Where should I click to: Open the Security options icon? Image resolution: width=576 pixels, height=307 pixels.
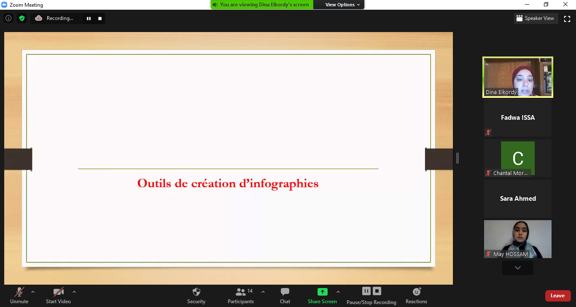coord(196,292)
